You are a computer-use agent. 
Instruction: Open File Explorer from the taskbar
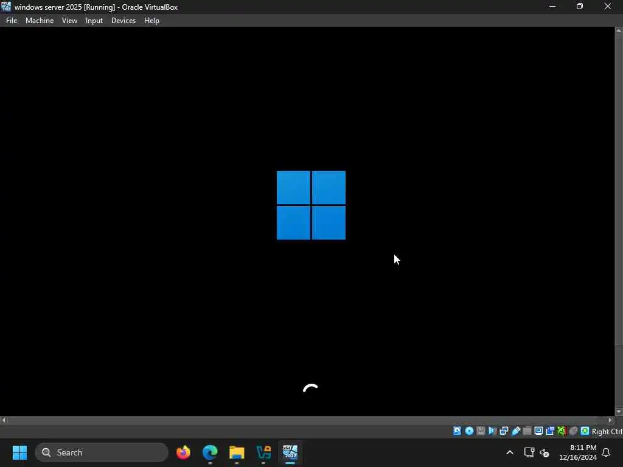pos(237,452)
